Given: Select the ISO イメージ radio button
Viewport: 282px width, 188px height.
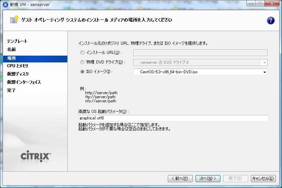Looking at the screenshot, I should click(x=82, y=72).
